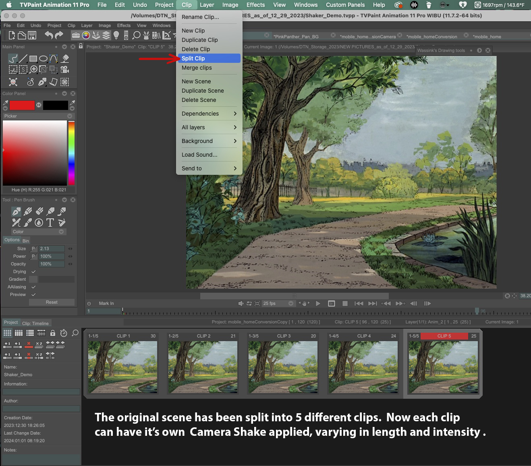Choose Split Clip from Clip menu
This screenshot has width=531, height=466.
(x=209, y=58)
